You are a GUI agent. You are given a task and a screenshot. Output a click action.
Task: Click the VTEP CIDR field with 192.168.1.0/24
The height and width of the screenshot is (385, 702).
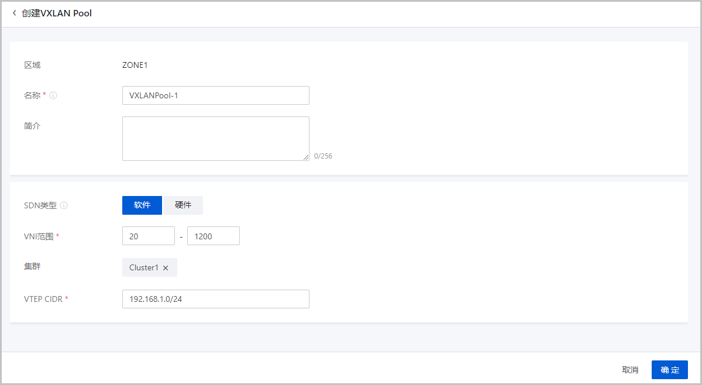(215, 299)
